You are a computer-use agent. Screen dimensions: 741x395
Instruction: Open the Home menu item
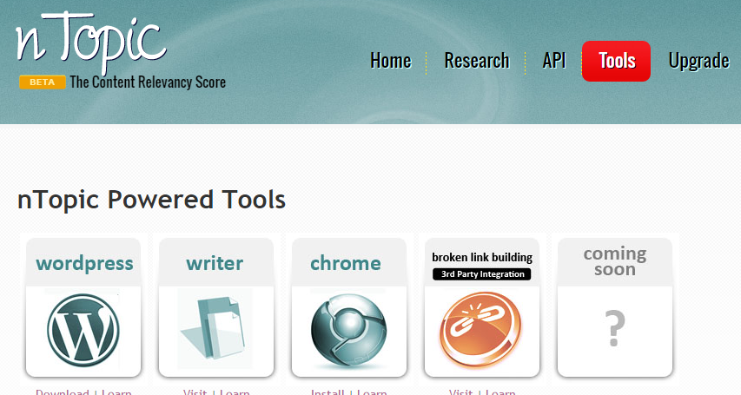(391, 61)
